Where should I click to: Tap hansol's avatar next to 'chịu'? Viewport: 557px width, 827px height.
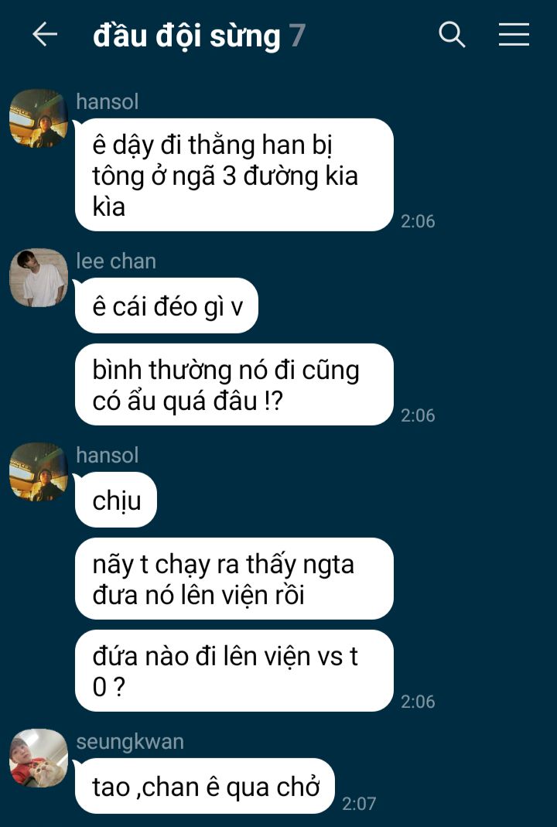tap(39, 472)
